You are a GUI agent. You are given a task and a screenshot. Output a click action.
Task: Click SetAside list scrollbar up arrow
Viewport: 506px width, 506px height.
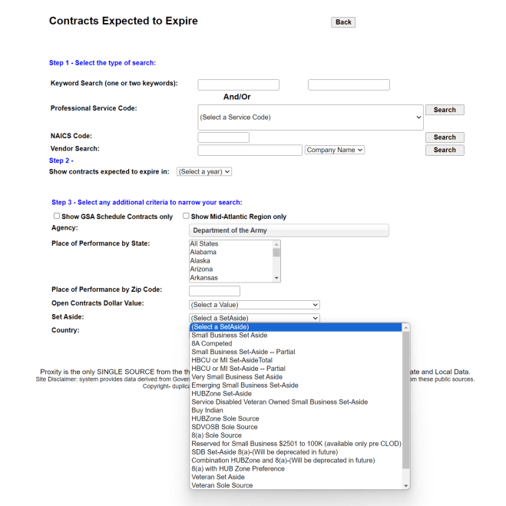coord(406,328)
